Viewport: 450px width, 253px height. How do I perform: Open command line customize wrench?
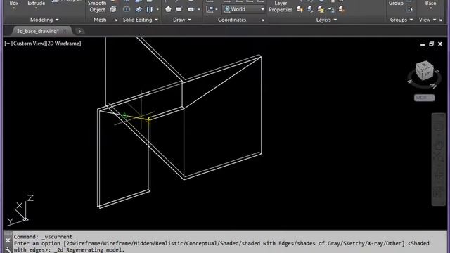pos(8,250)
